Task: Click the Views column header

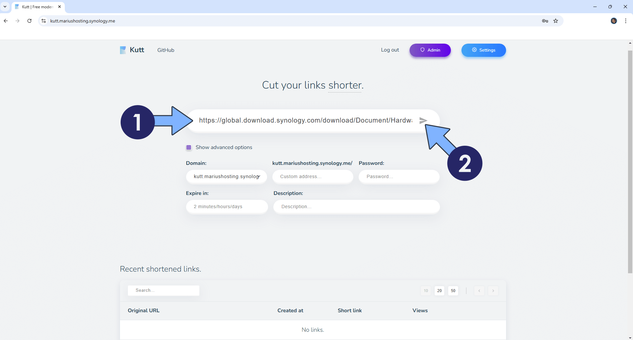Action: pyautogui.click(x=420, y=311)
